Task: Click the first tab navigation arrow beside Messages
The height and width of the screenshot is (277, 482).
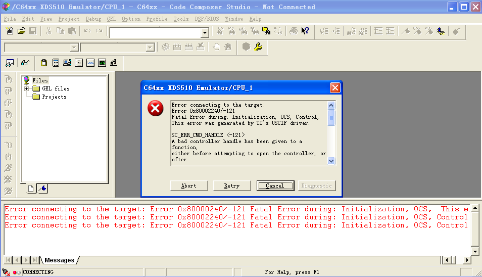Action: (8, 260)
